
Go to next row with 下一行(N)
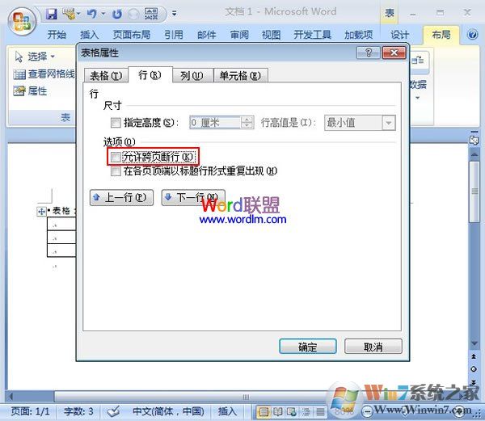193,197
